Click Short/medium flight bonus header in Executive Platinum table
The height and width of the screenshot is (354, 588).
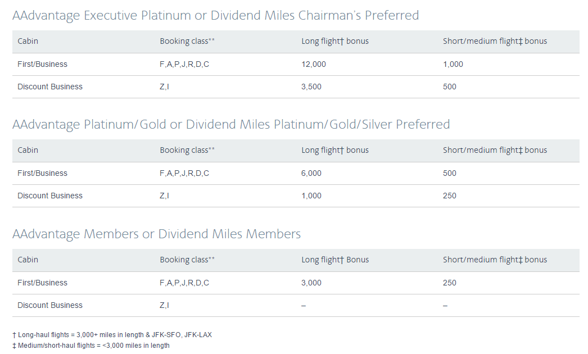pyautogui.click(x=495, y=41)
